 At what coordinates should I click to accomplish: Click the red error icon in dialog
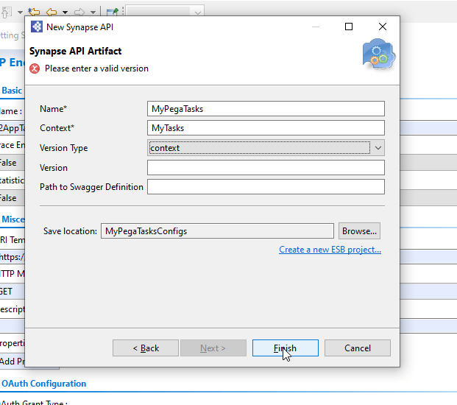[35, 68]
